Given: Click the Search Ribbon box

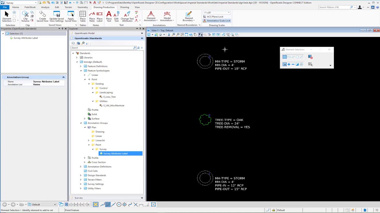Looking at the screenshot, I should click(335, 7).
